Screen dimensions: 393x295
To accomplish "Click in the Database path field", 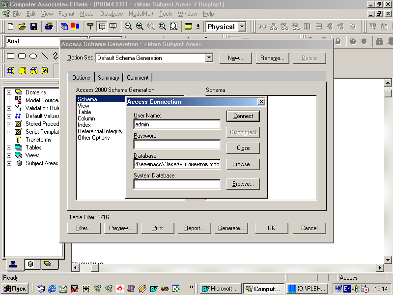I will click(x=177, y=164).
